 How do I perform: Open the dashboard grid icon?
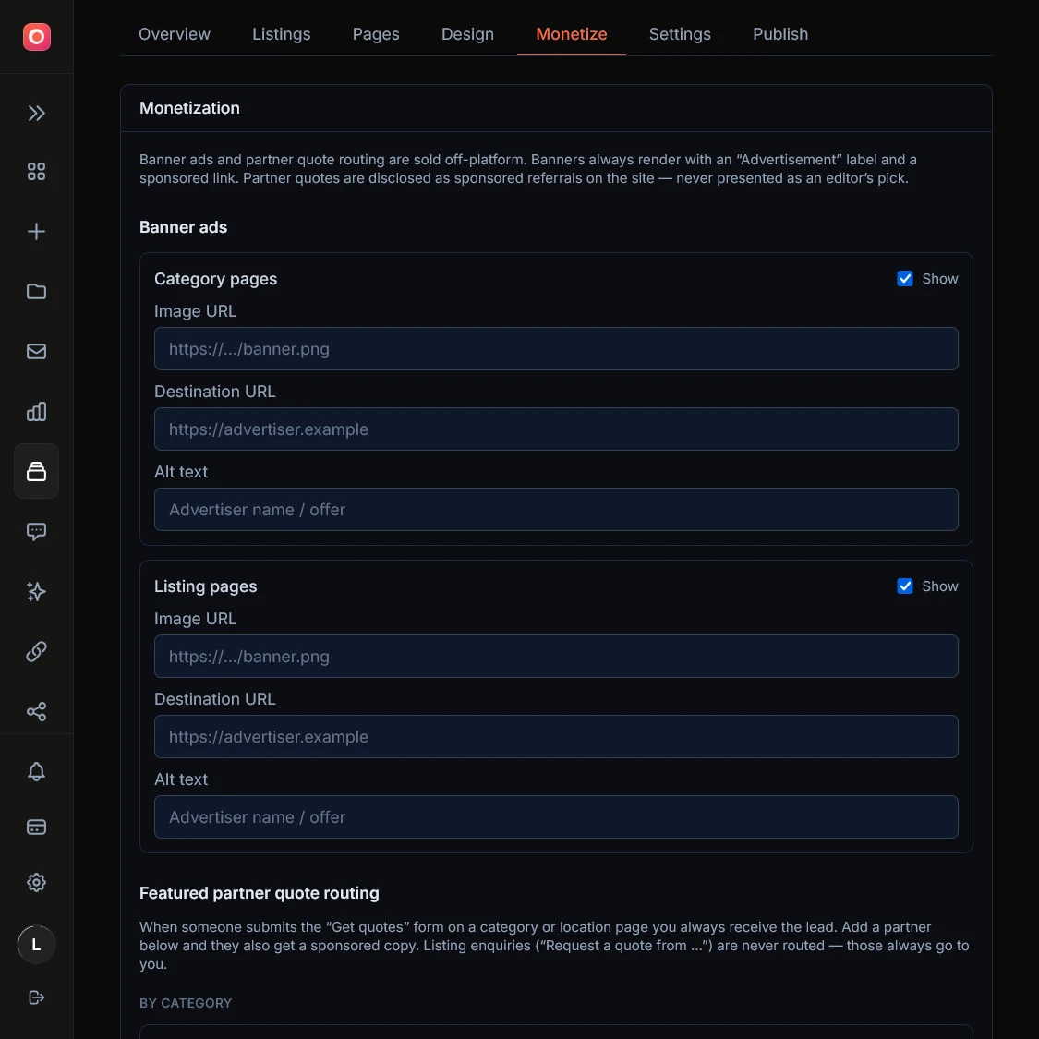coord(36,173)
